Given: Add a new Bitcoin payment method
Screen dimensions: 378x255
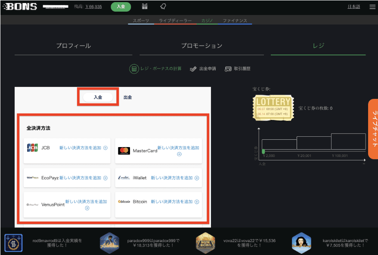Looking at the screenshot, I should (172, 202).
